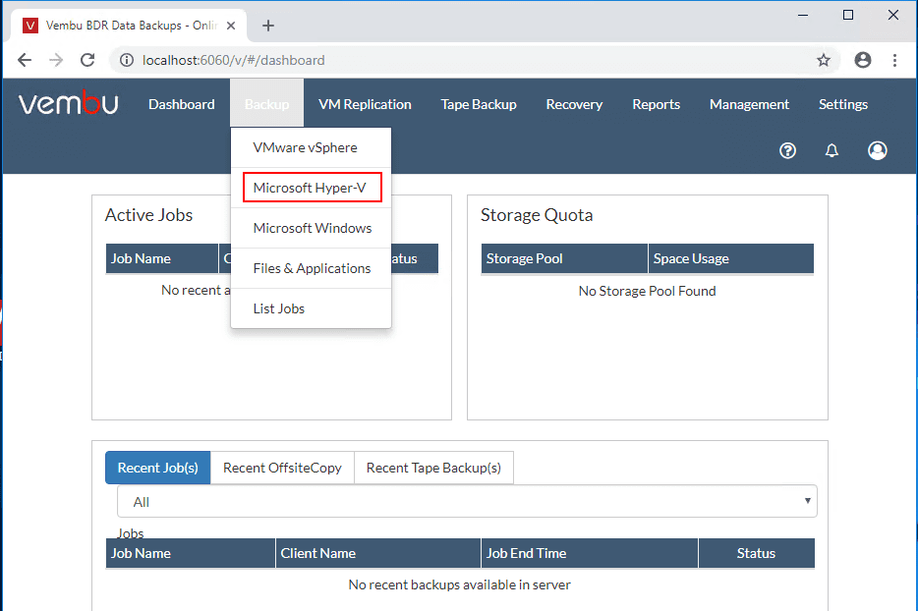Image resolution: width=918 pixels, height=611 pixels.
Task: Click the address bar URL
Action: pos(233,60)
